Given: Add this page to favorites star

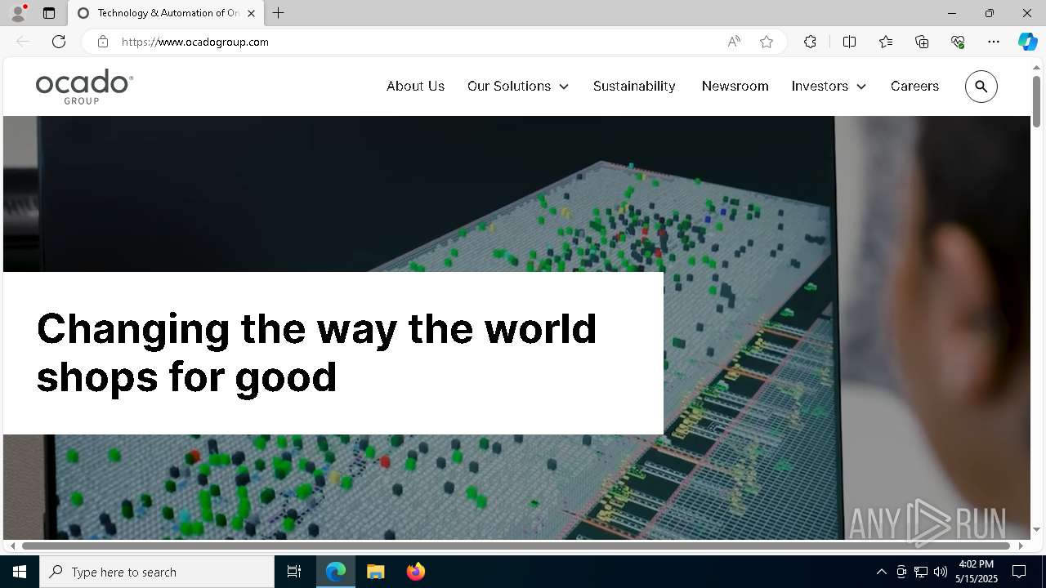Looking at the screenshot, I should point(767,42).
